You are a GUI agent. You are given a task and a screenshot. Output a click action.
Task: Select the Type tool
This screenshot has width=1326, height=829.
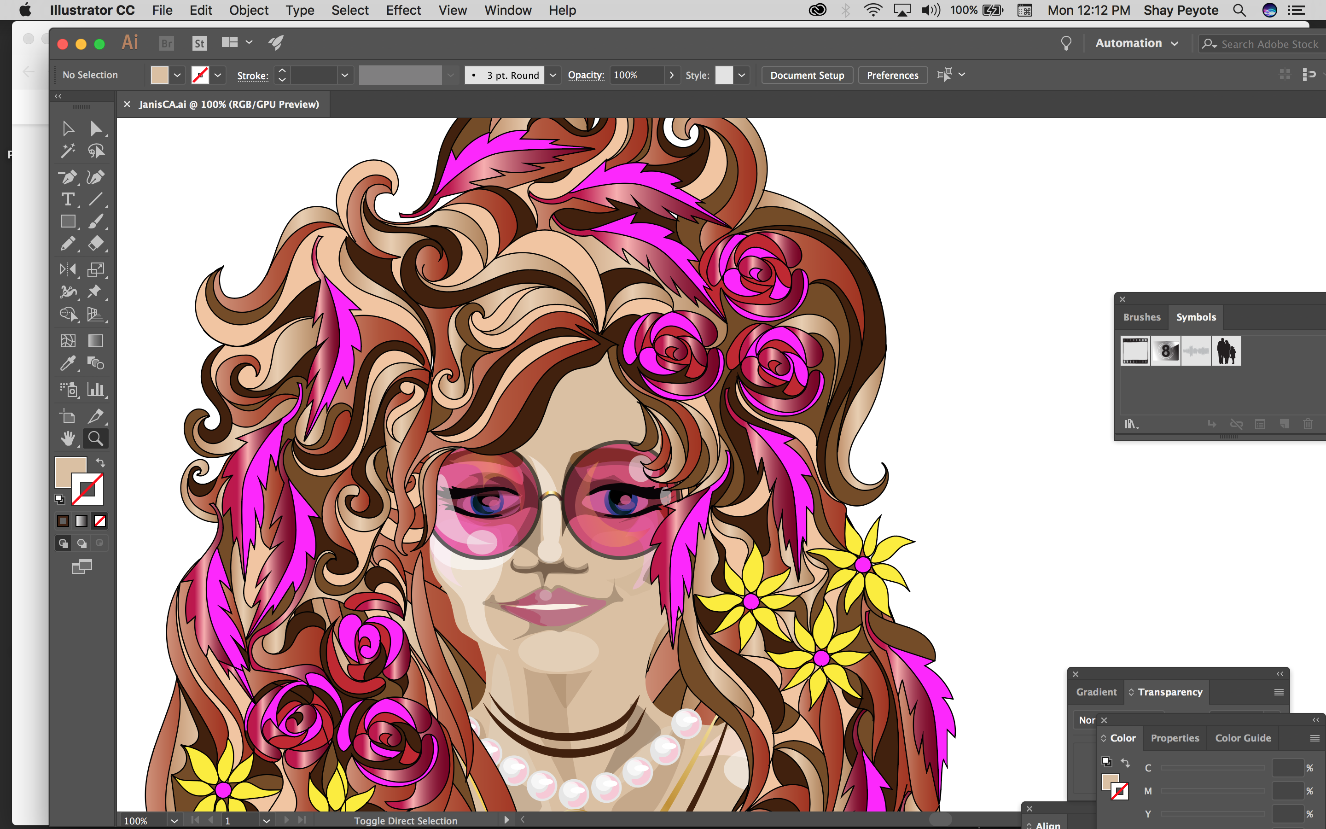point(68,199)
